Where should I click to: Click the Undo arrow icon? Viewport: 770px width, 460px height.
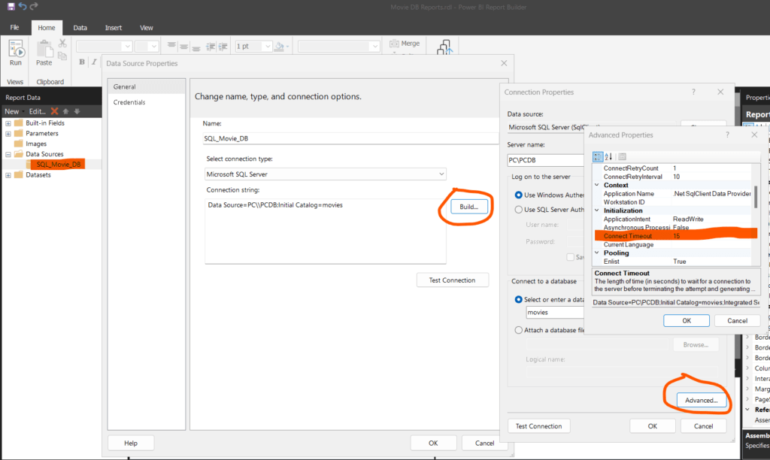click(x=23, y=6)
